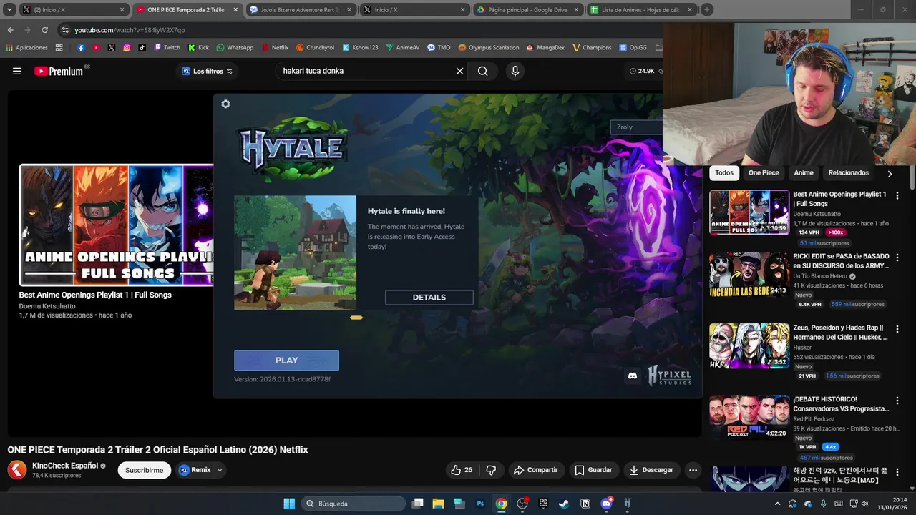The width and height of the screenshot is (916, 515).
Task: Open OBS Studio from taskbar
Action: (522, 504)
